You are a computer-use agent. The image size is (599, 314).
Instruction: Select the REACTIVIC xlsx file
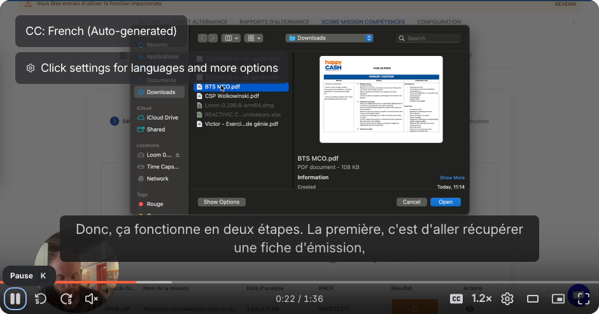click(x=241, y=114)
